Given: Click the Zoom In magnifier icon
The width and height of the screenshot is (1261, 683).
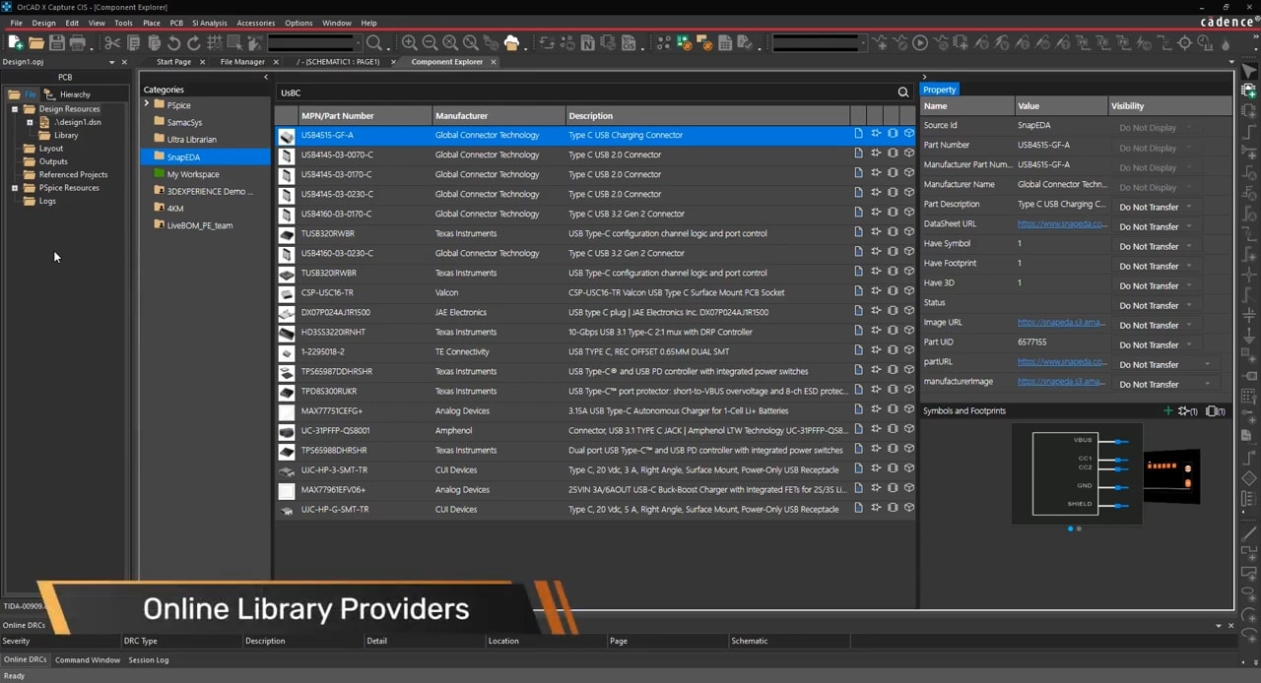Looking at the screenshot, I should [x=410, y=42].
